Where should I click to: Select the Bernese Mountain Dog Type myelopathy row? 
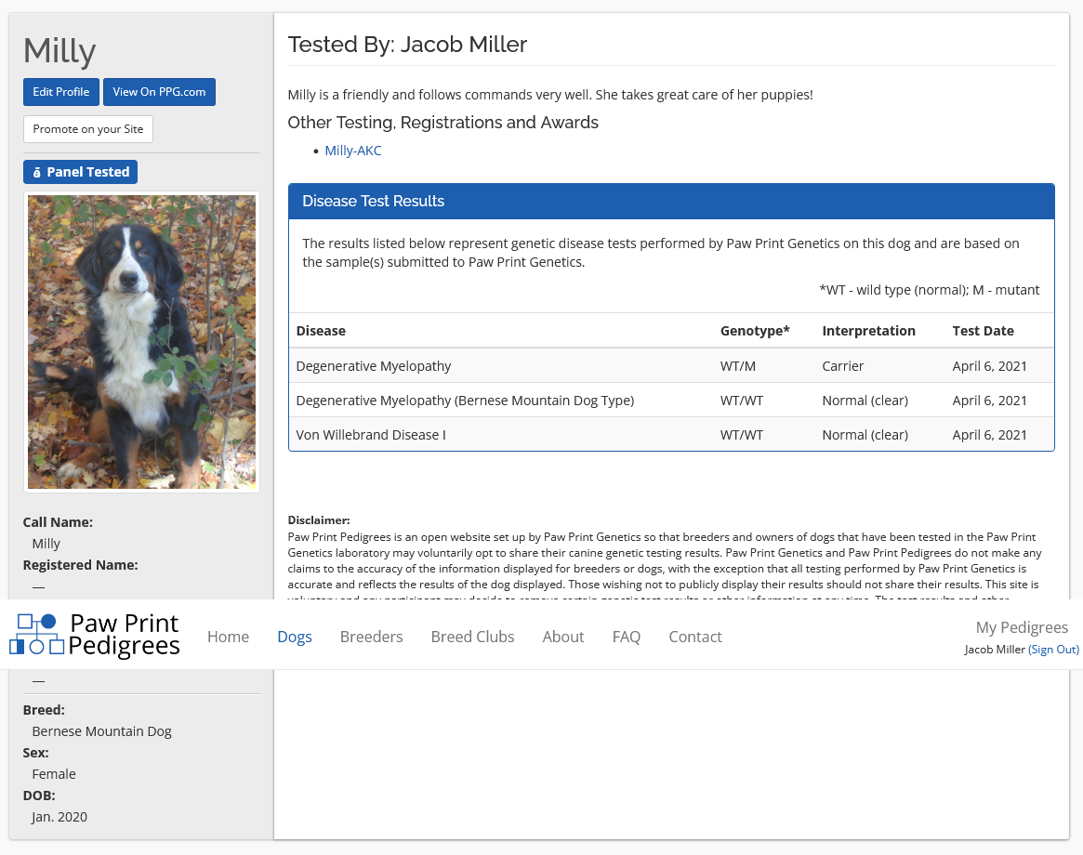point(670,401)
